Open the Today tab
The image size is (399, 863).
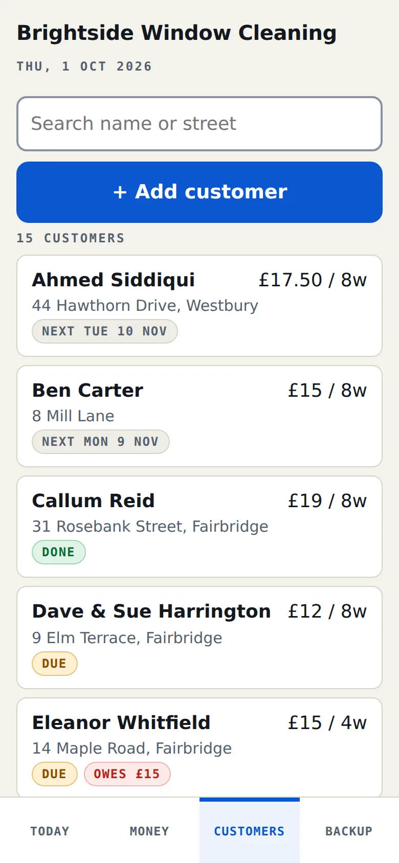(x=50, y=831)
